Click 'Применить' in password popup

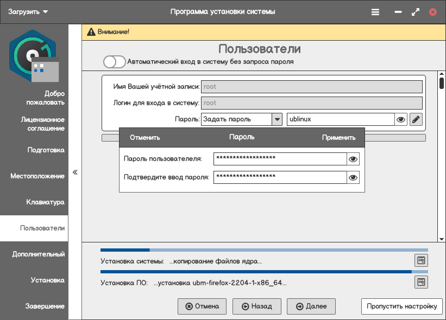[x=338, y=138]
